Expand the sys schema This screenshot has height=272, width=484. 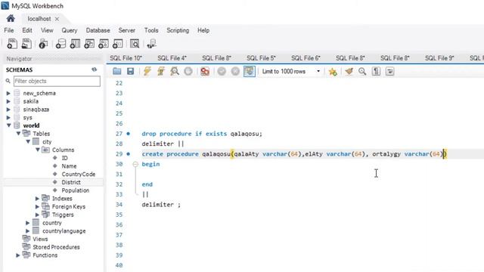(x=8, y=118)
